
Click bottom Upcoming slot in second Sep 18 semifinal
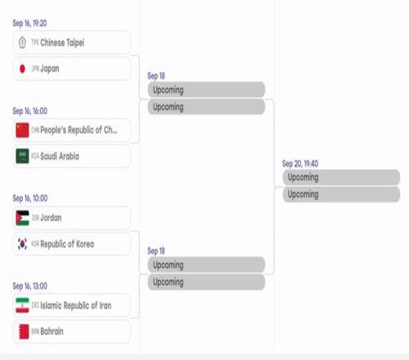click(x=206, y=282)
